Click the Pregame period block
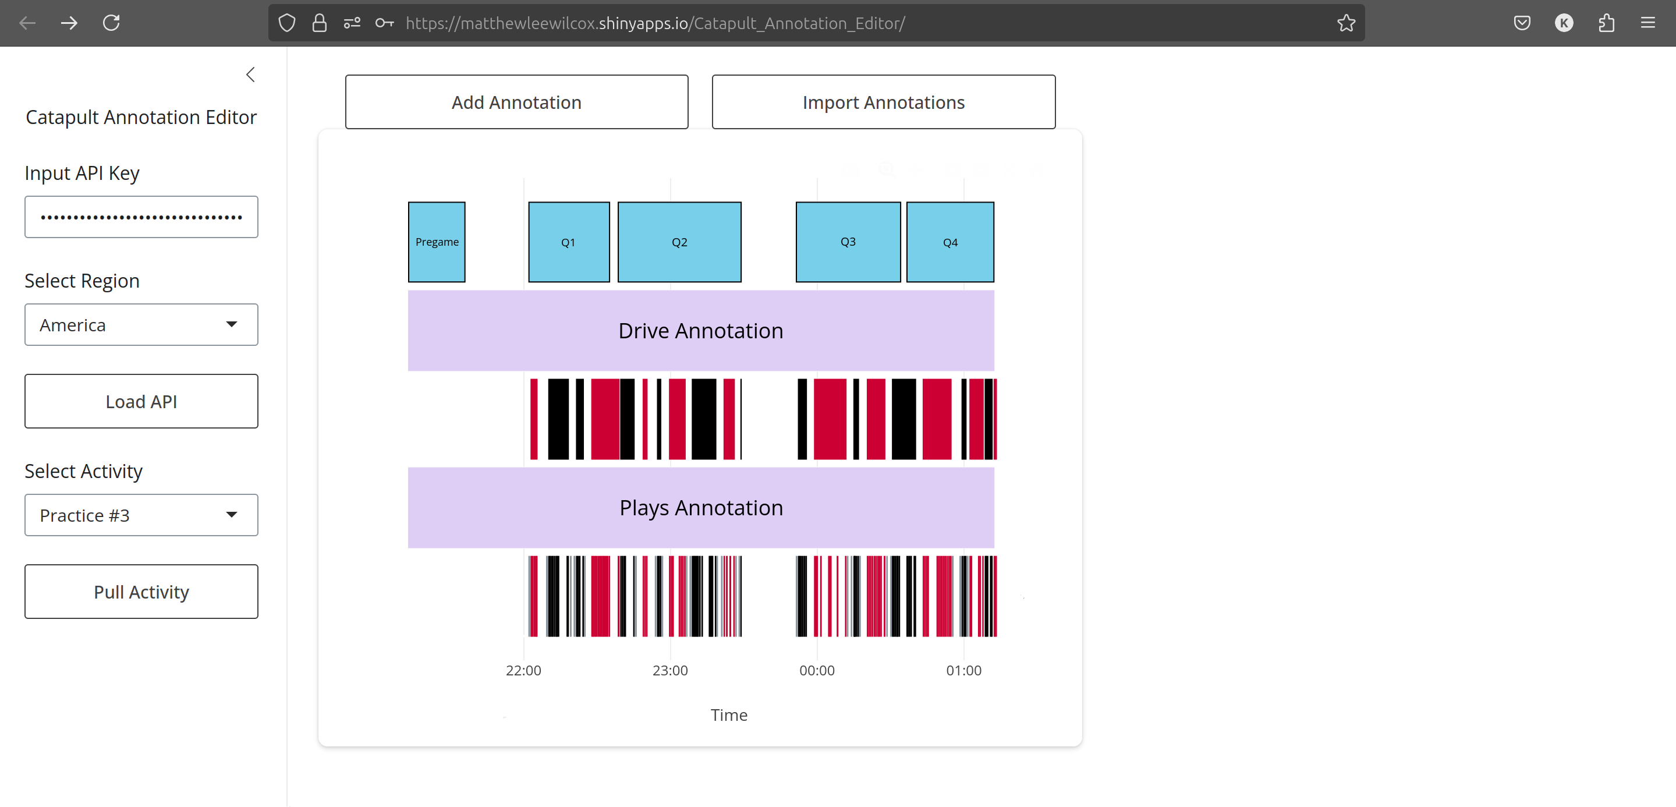This screenshot has height=807, width=1676. coord(437,242)
